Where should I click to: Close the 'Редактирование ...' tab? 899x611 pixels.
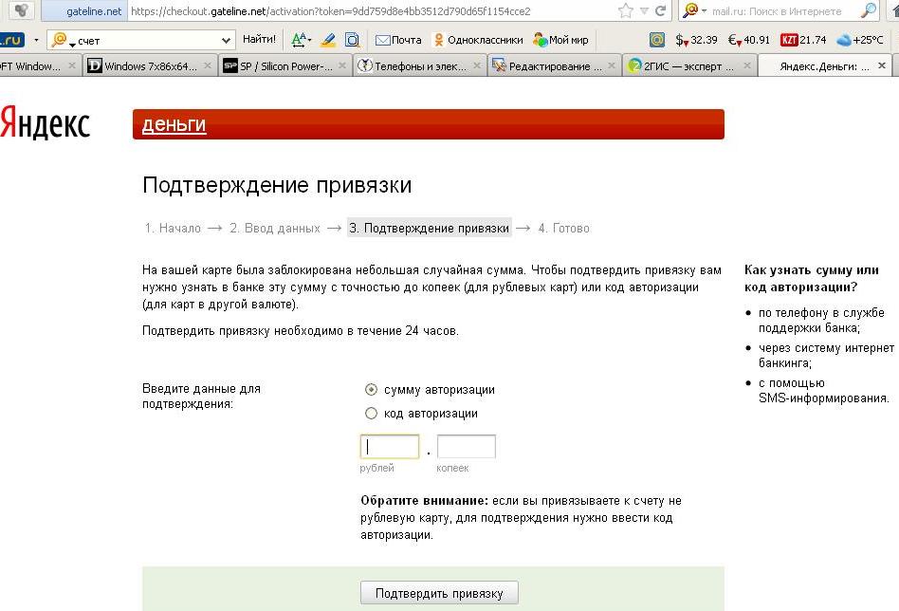tap(611, 65)
